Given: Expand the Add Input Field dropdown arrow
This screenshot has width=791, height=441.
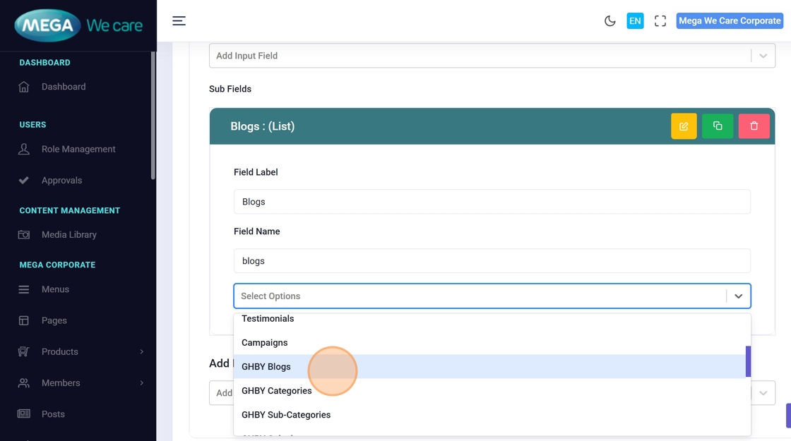Looking at the screenshot, I should tap(763, 56).
